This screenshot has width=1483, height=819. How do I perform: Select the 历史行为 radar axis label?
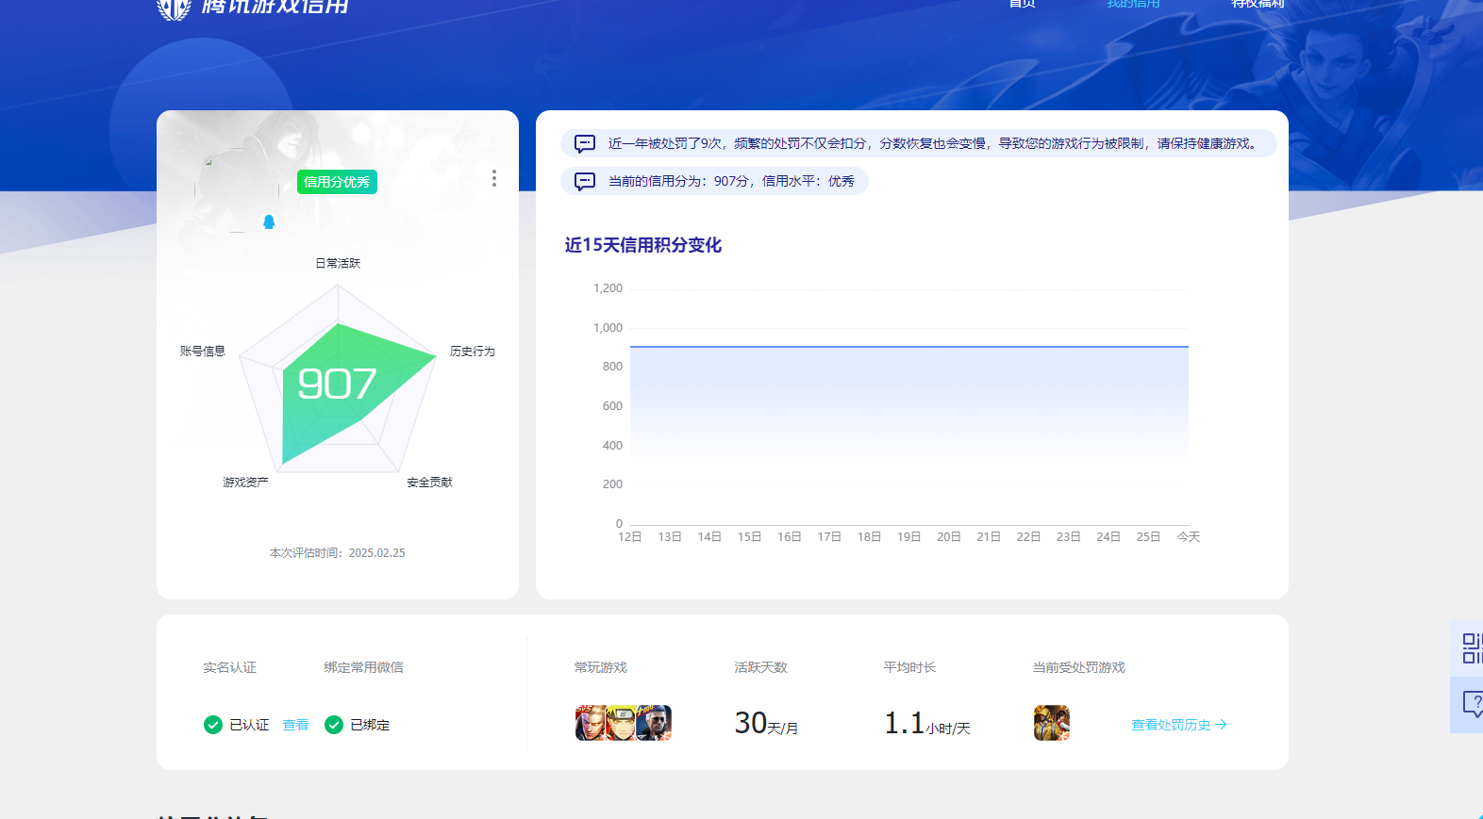point(473,351)
